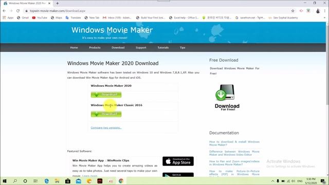Click the Windows Movie Maker site title

point(112,30)
